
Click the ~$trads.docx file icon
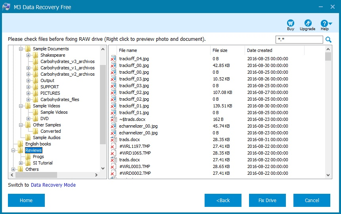click(113, 119)
